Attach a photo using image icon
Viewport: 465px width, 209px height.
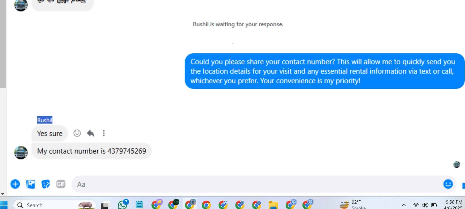31,184
